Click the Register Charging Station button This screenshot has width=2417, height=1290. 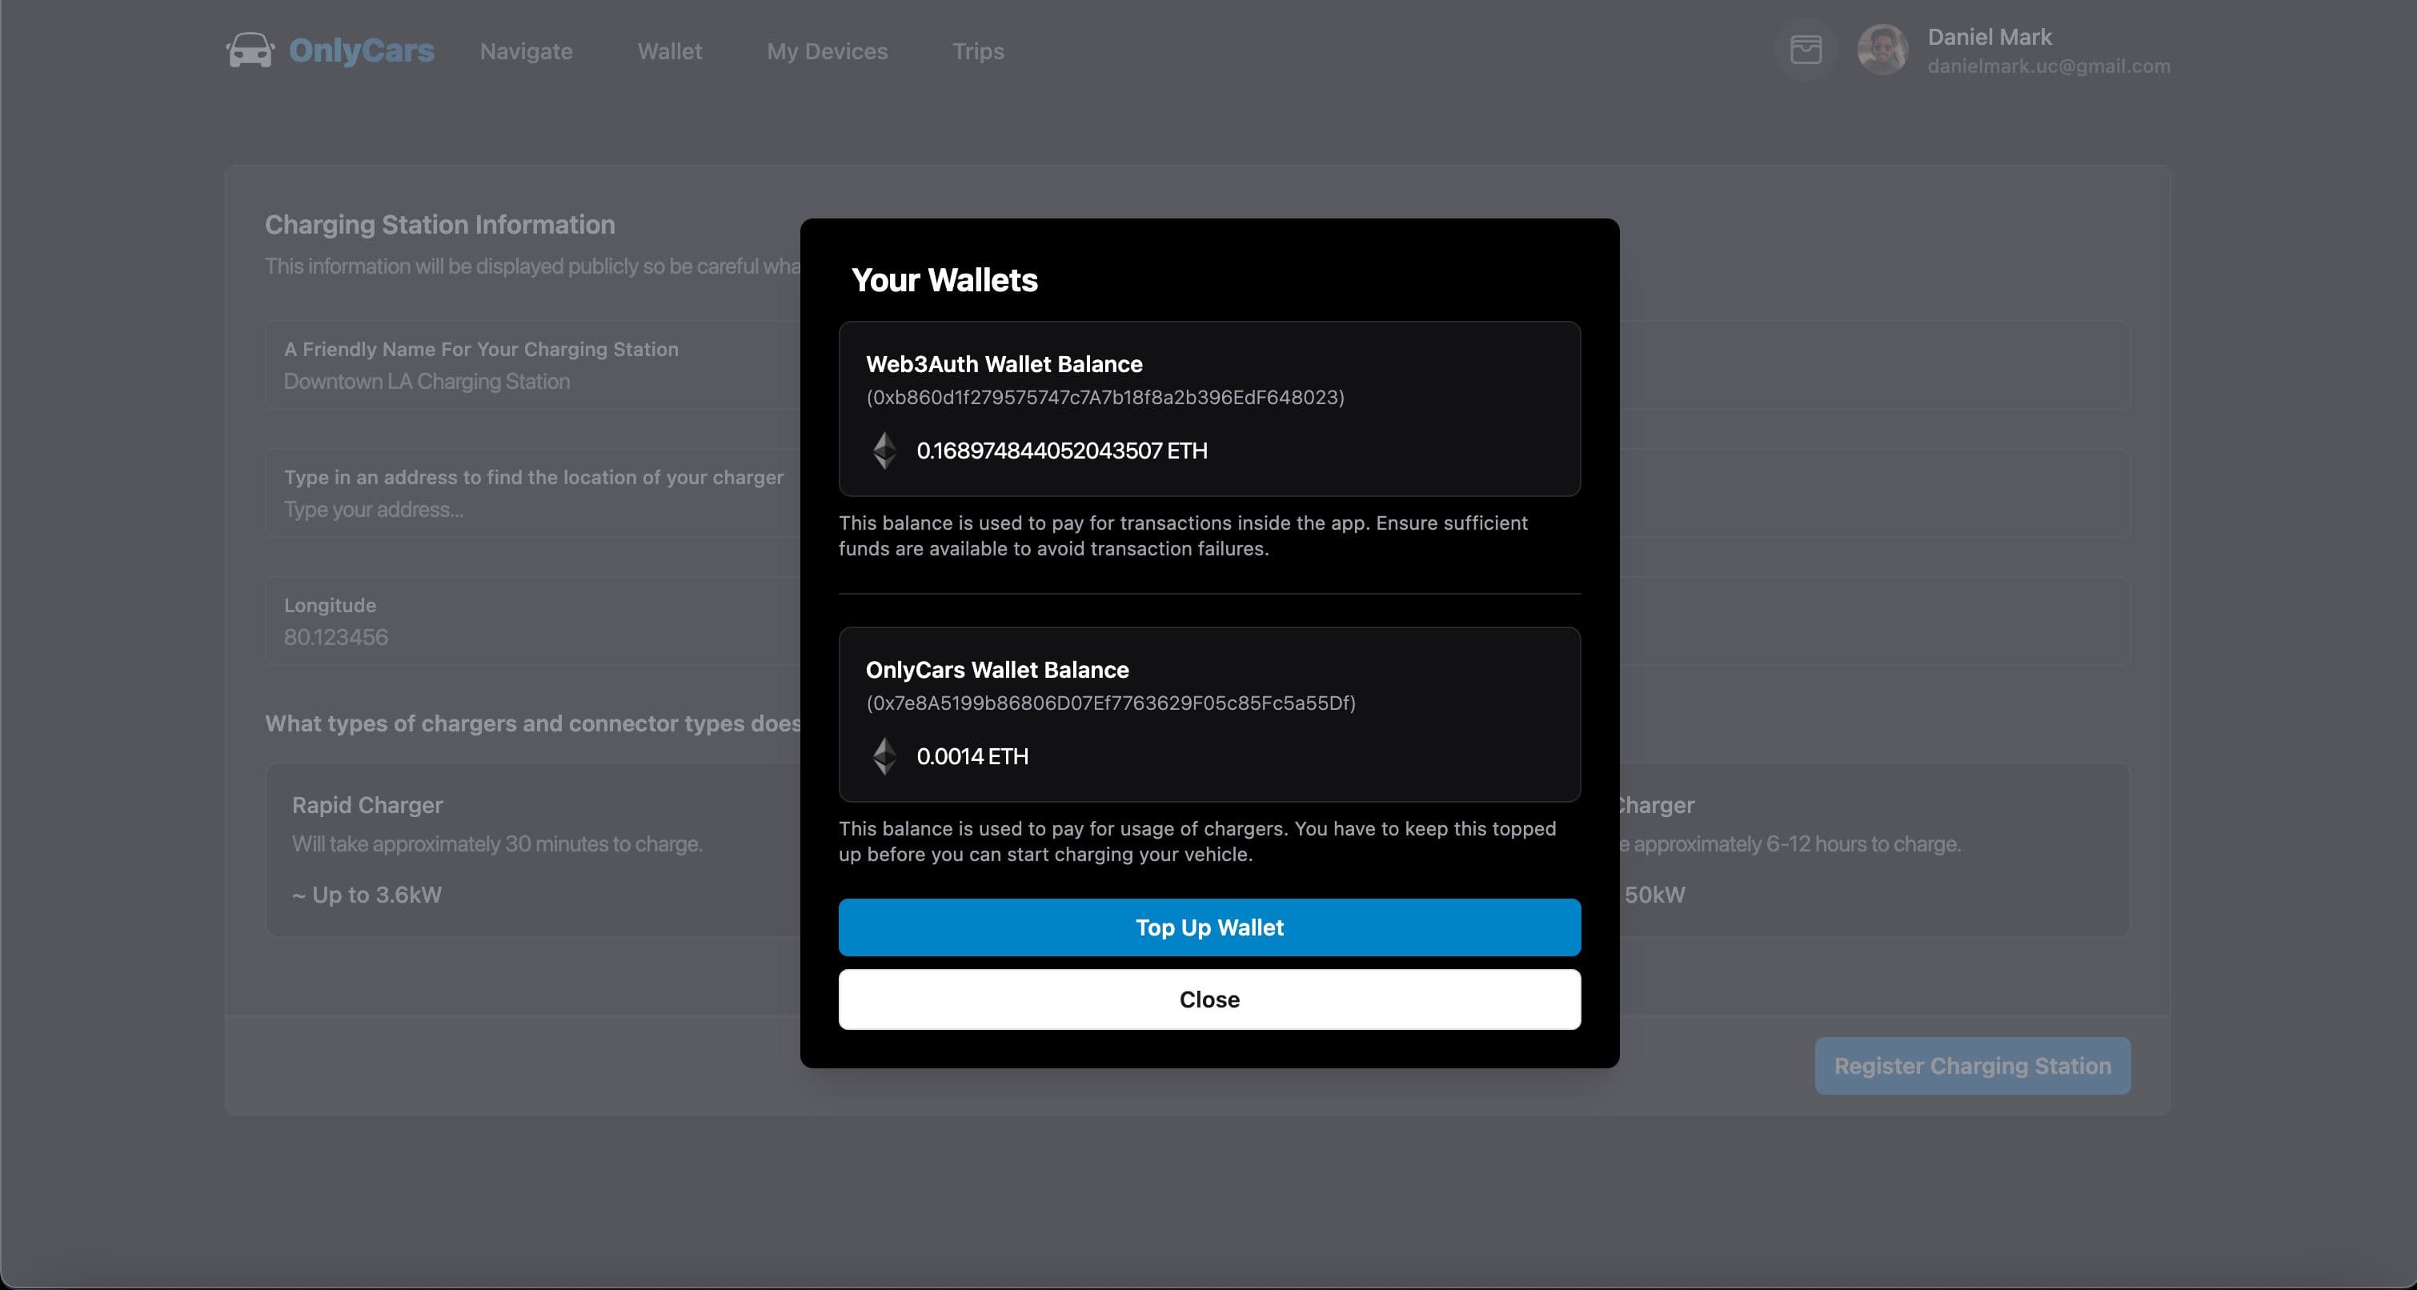click(x=1972, y=1066)
